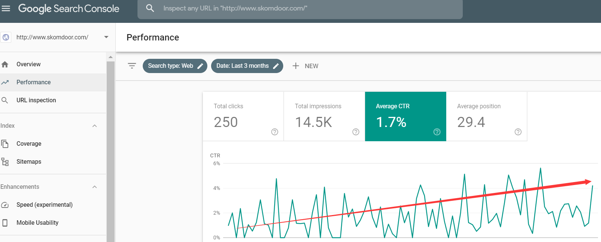Image resolution: width=601 pixels, height=242 pixels.
Task: Toggle the Average position metric card
Action: point(487,117)
